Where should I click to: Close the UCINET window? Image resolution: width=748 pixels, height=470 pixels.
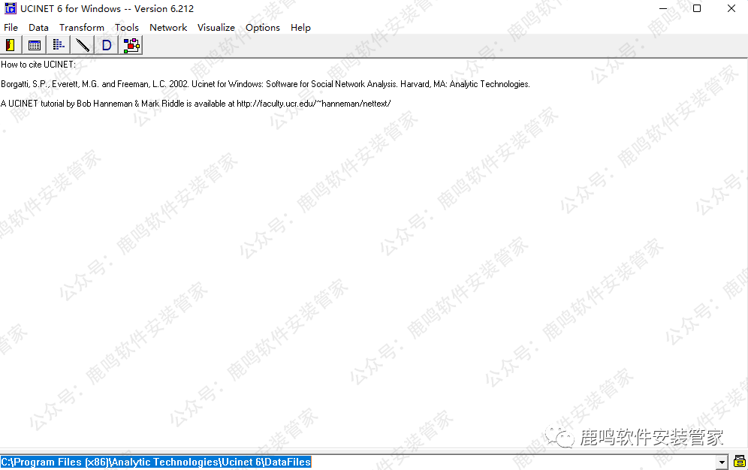(x=731, y=8)
